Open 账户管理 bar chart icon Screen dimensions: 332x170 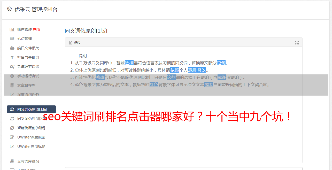coord(12,29)
